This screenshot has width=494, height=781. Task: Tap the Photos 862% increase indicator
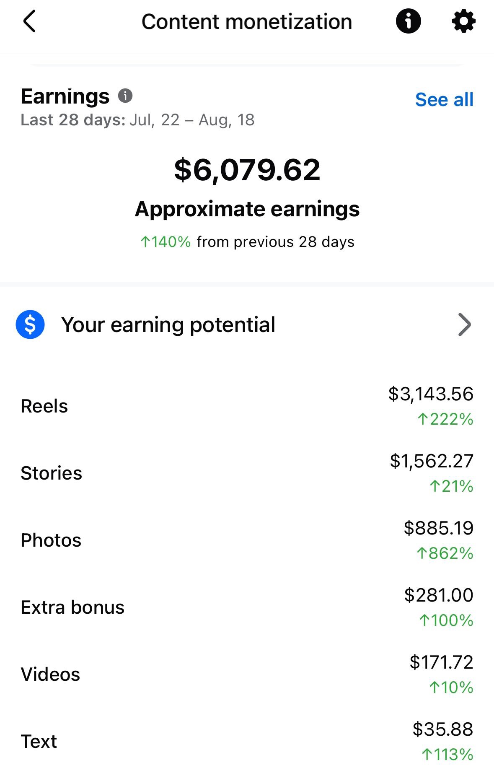(x=445, y=553)
